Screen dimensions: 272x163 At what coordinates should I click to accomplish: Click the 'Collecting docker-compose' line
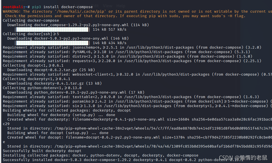(31, 21)
